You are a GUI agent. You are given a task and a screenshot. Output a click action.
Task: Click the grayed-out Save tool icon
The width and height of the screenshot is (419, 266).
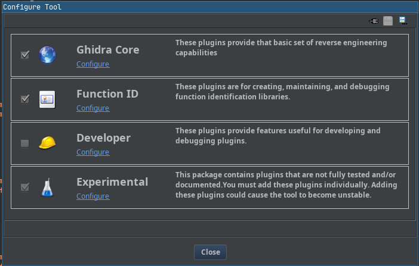pyautogui.click(x=388, y=21)
